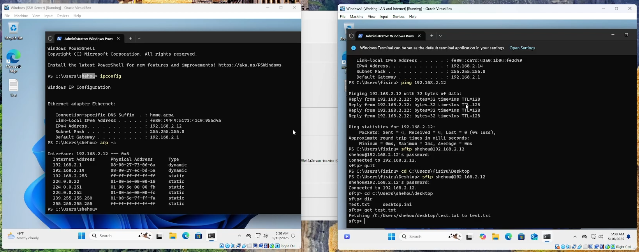
Task: Open Machine menu of the Windows2 VirtualBox window
Action: pyautogui.click(x=356, y=17)
